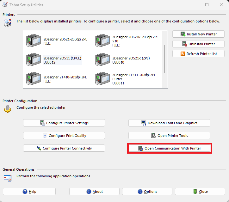This screenshot has width=229, height=202.
Task: Click the Printers section header icon
Action: point(7,22)
